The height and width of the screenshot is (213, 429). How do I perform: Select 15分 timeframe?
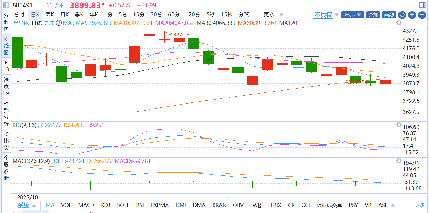[x=139, y=15]
